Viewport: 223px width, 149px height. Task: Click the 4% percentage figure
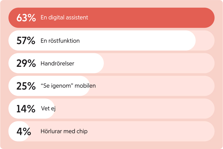24,132
